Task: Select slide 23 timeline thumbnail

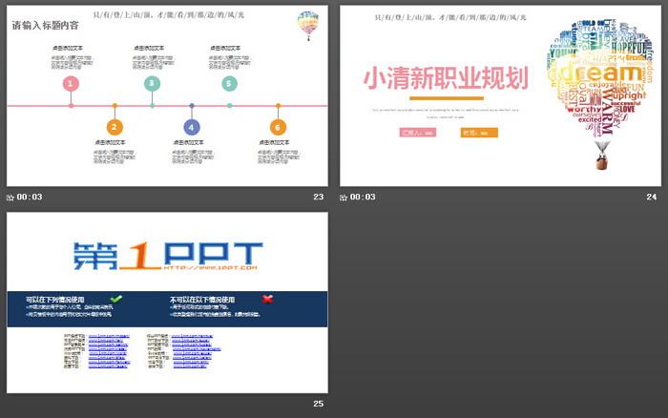Action: coord(167,95)
